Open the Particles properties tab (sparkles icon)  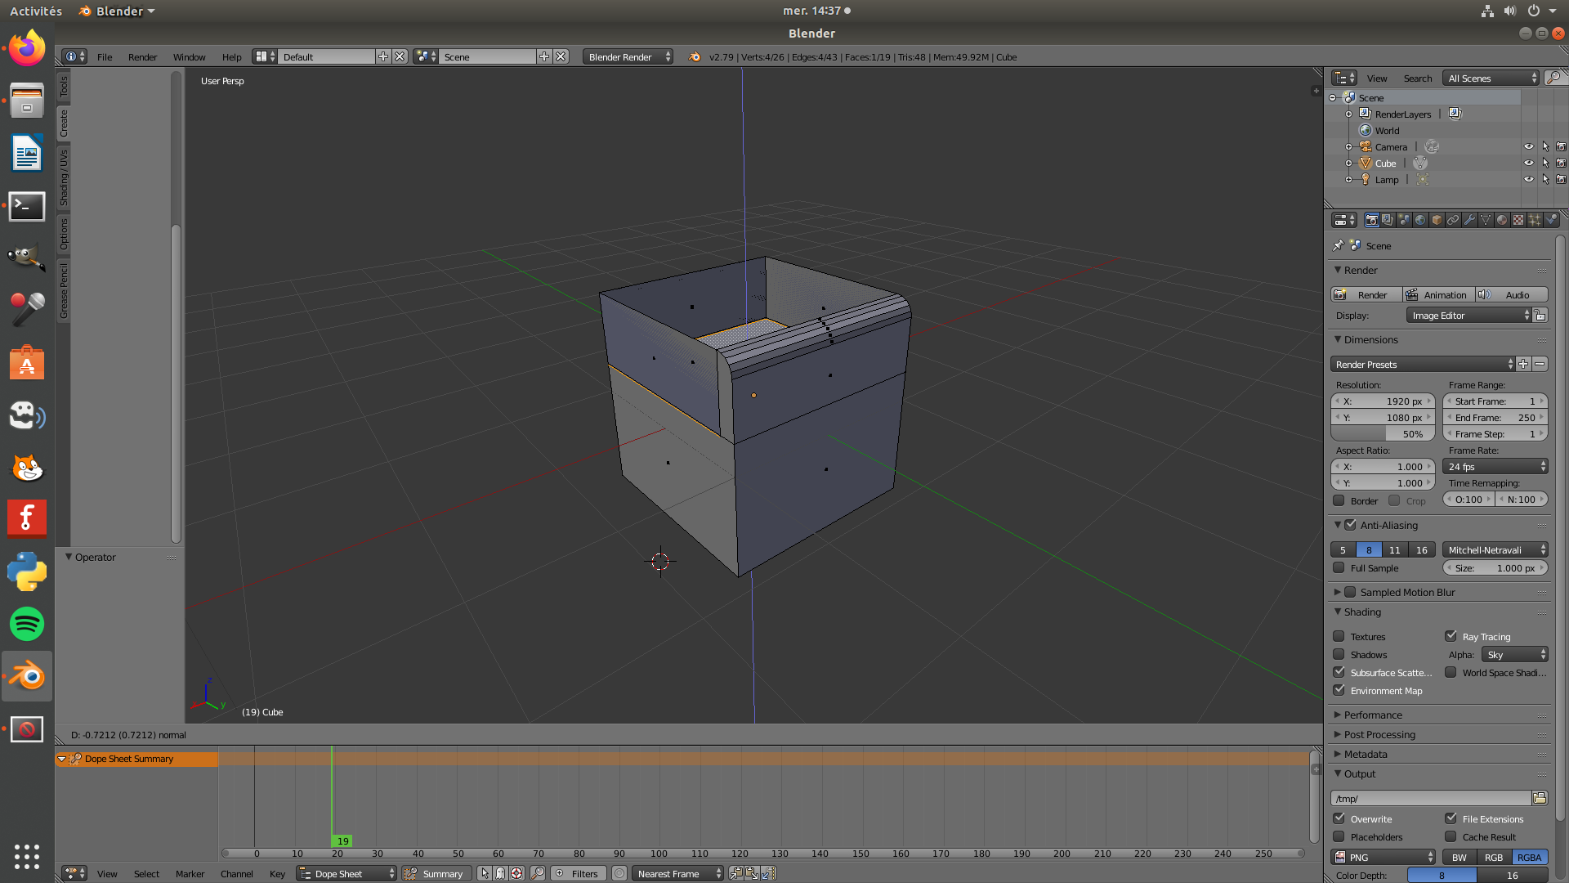(1535, 220)
